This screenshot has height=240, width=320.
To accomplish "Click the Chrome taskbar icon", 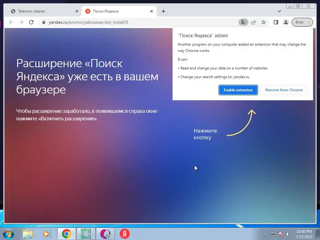I will [66, 234].
